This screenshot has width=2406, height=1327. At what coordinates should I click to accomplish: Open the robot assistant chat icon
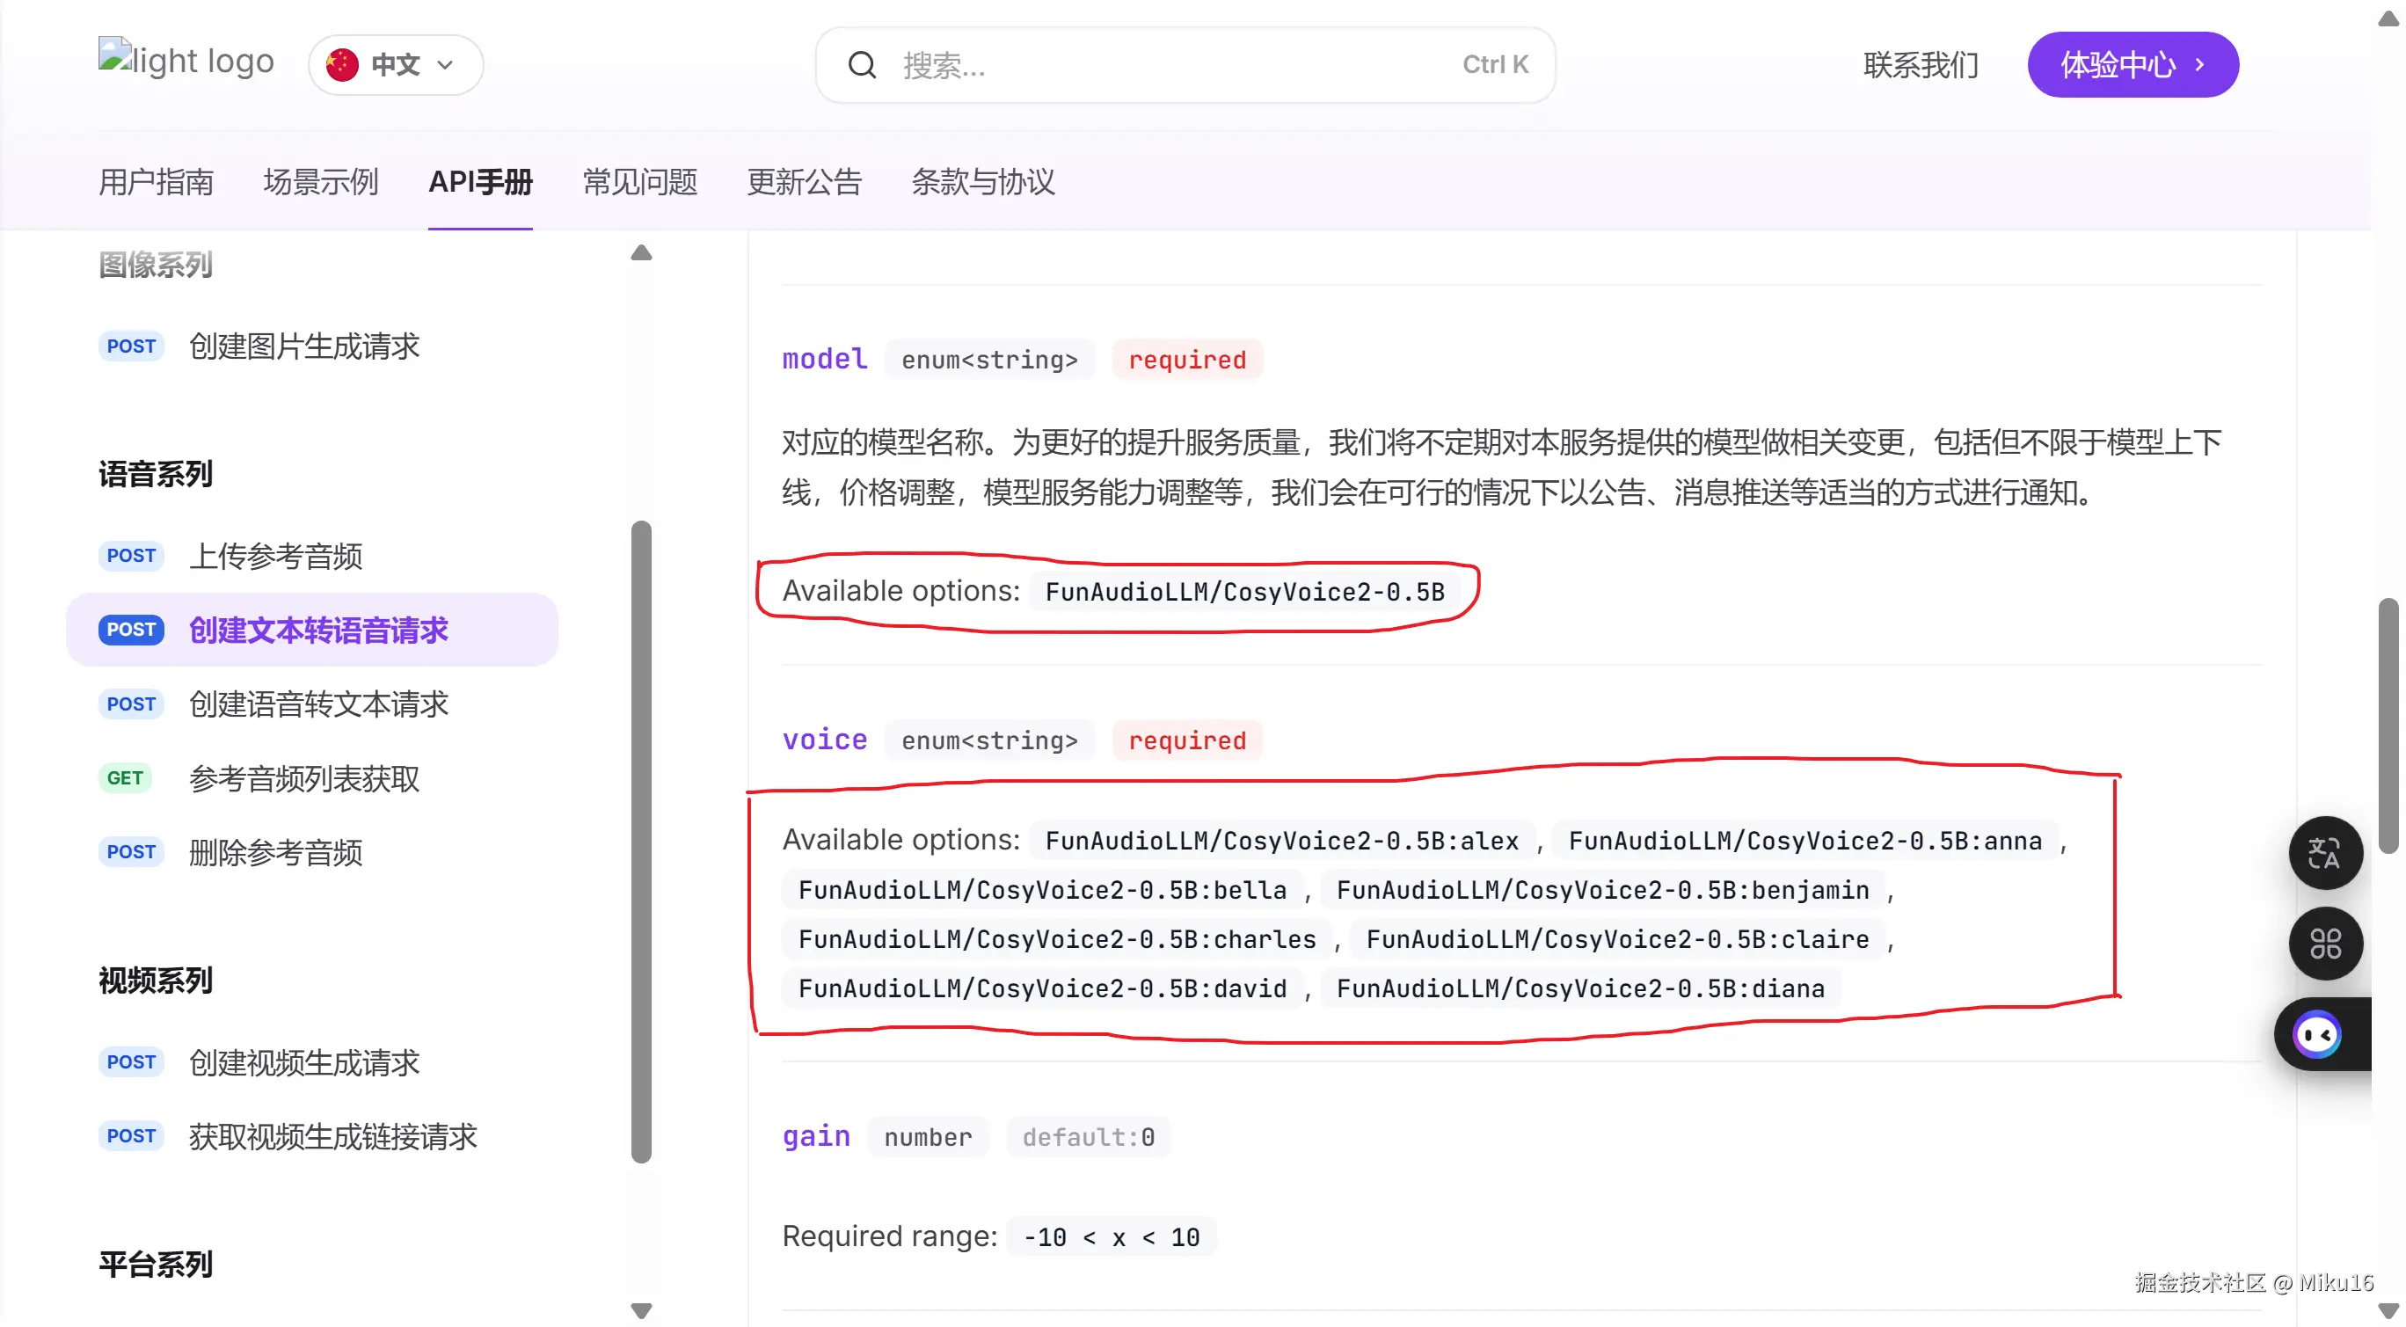coord(2317,1035)
